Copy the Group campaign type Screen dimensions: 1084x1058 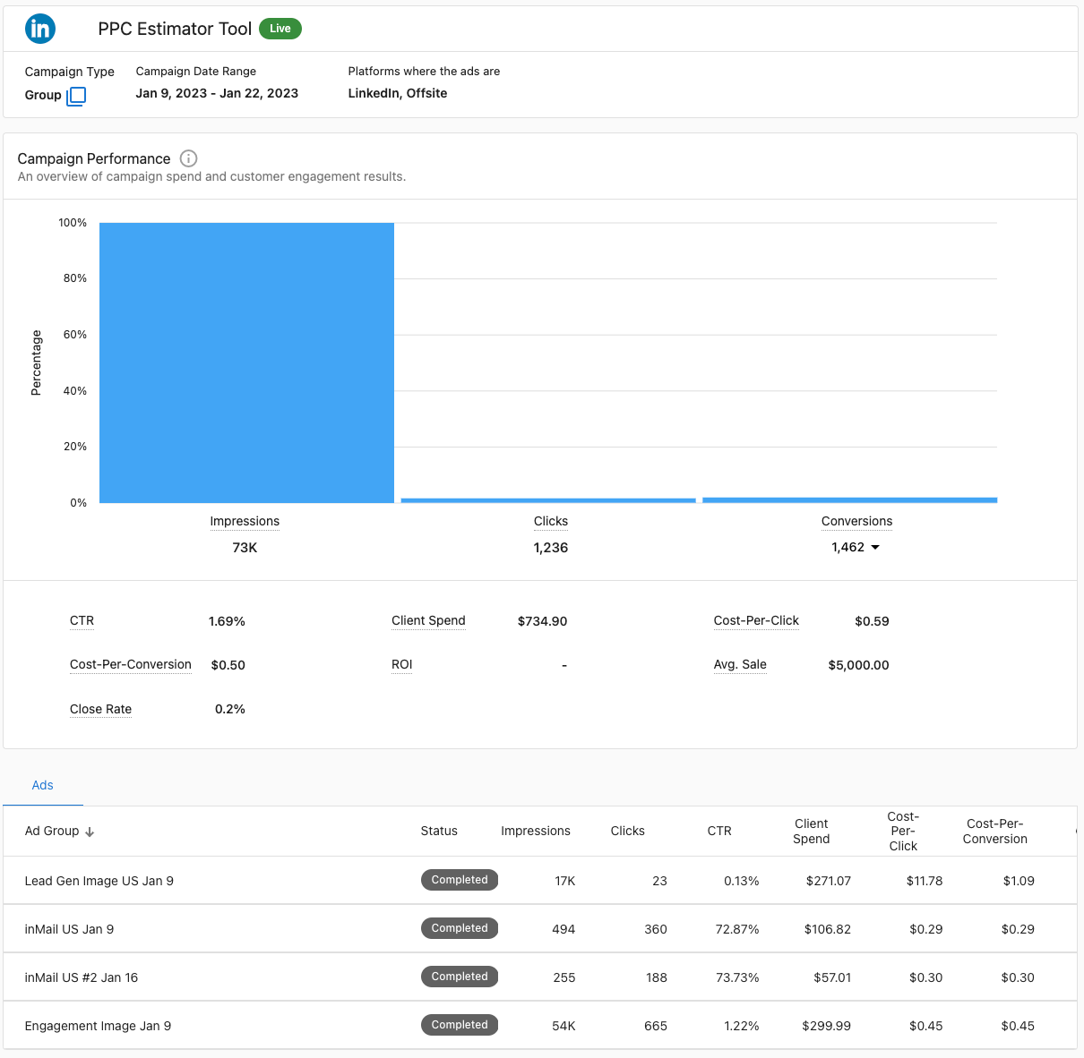(x=76, y=95)
